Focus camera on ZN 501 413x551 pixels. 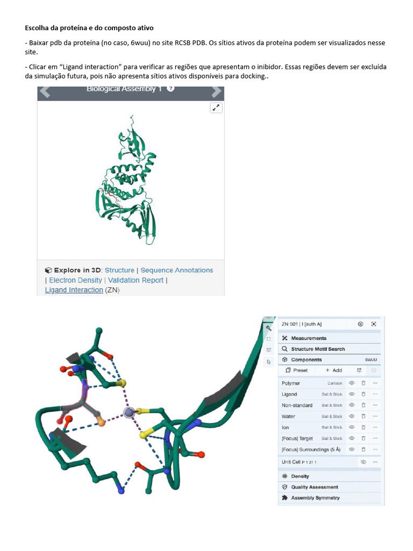tap(374, 324)
